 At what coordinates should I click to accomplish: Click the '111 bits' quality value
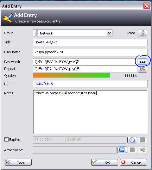tap(130, 76)
